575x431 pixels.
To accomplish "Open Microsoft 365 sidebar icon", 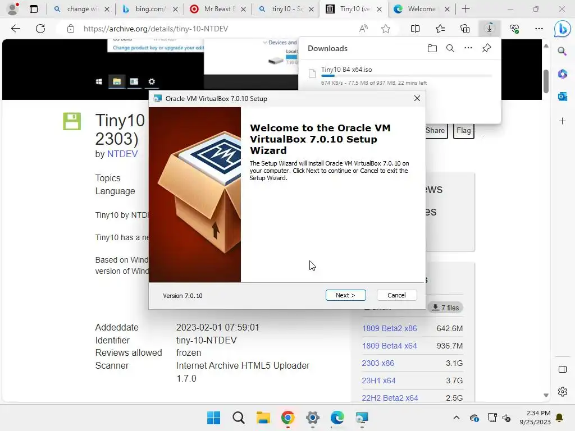I will 562,74.
